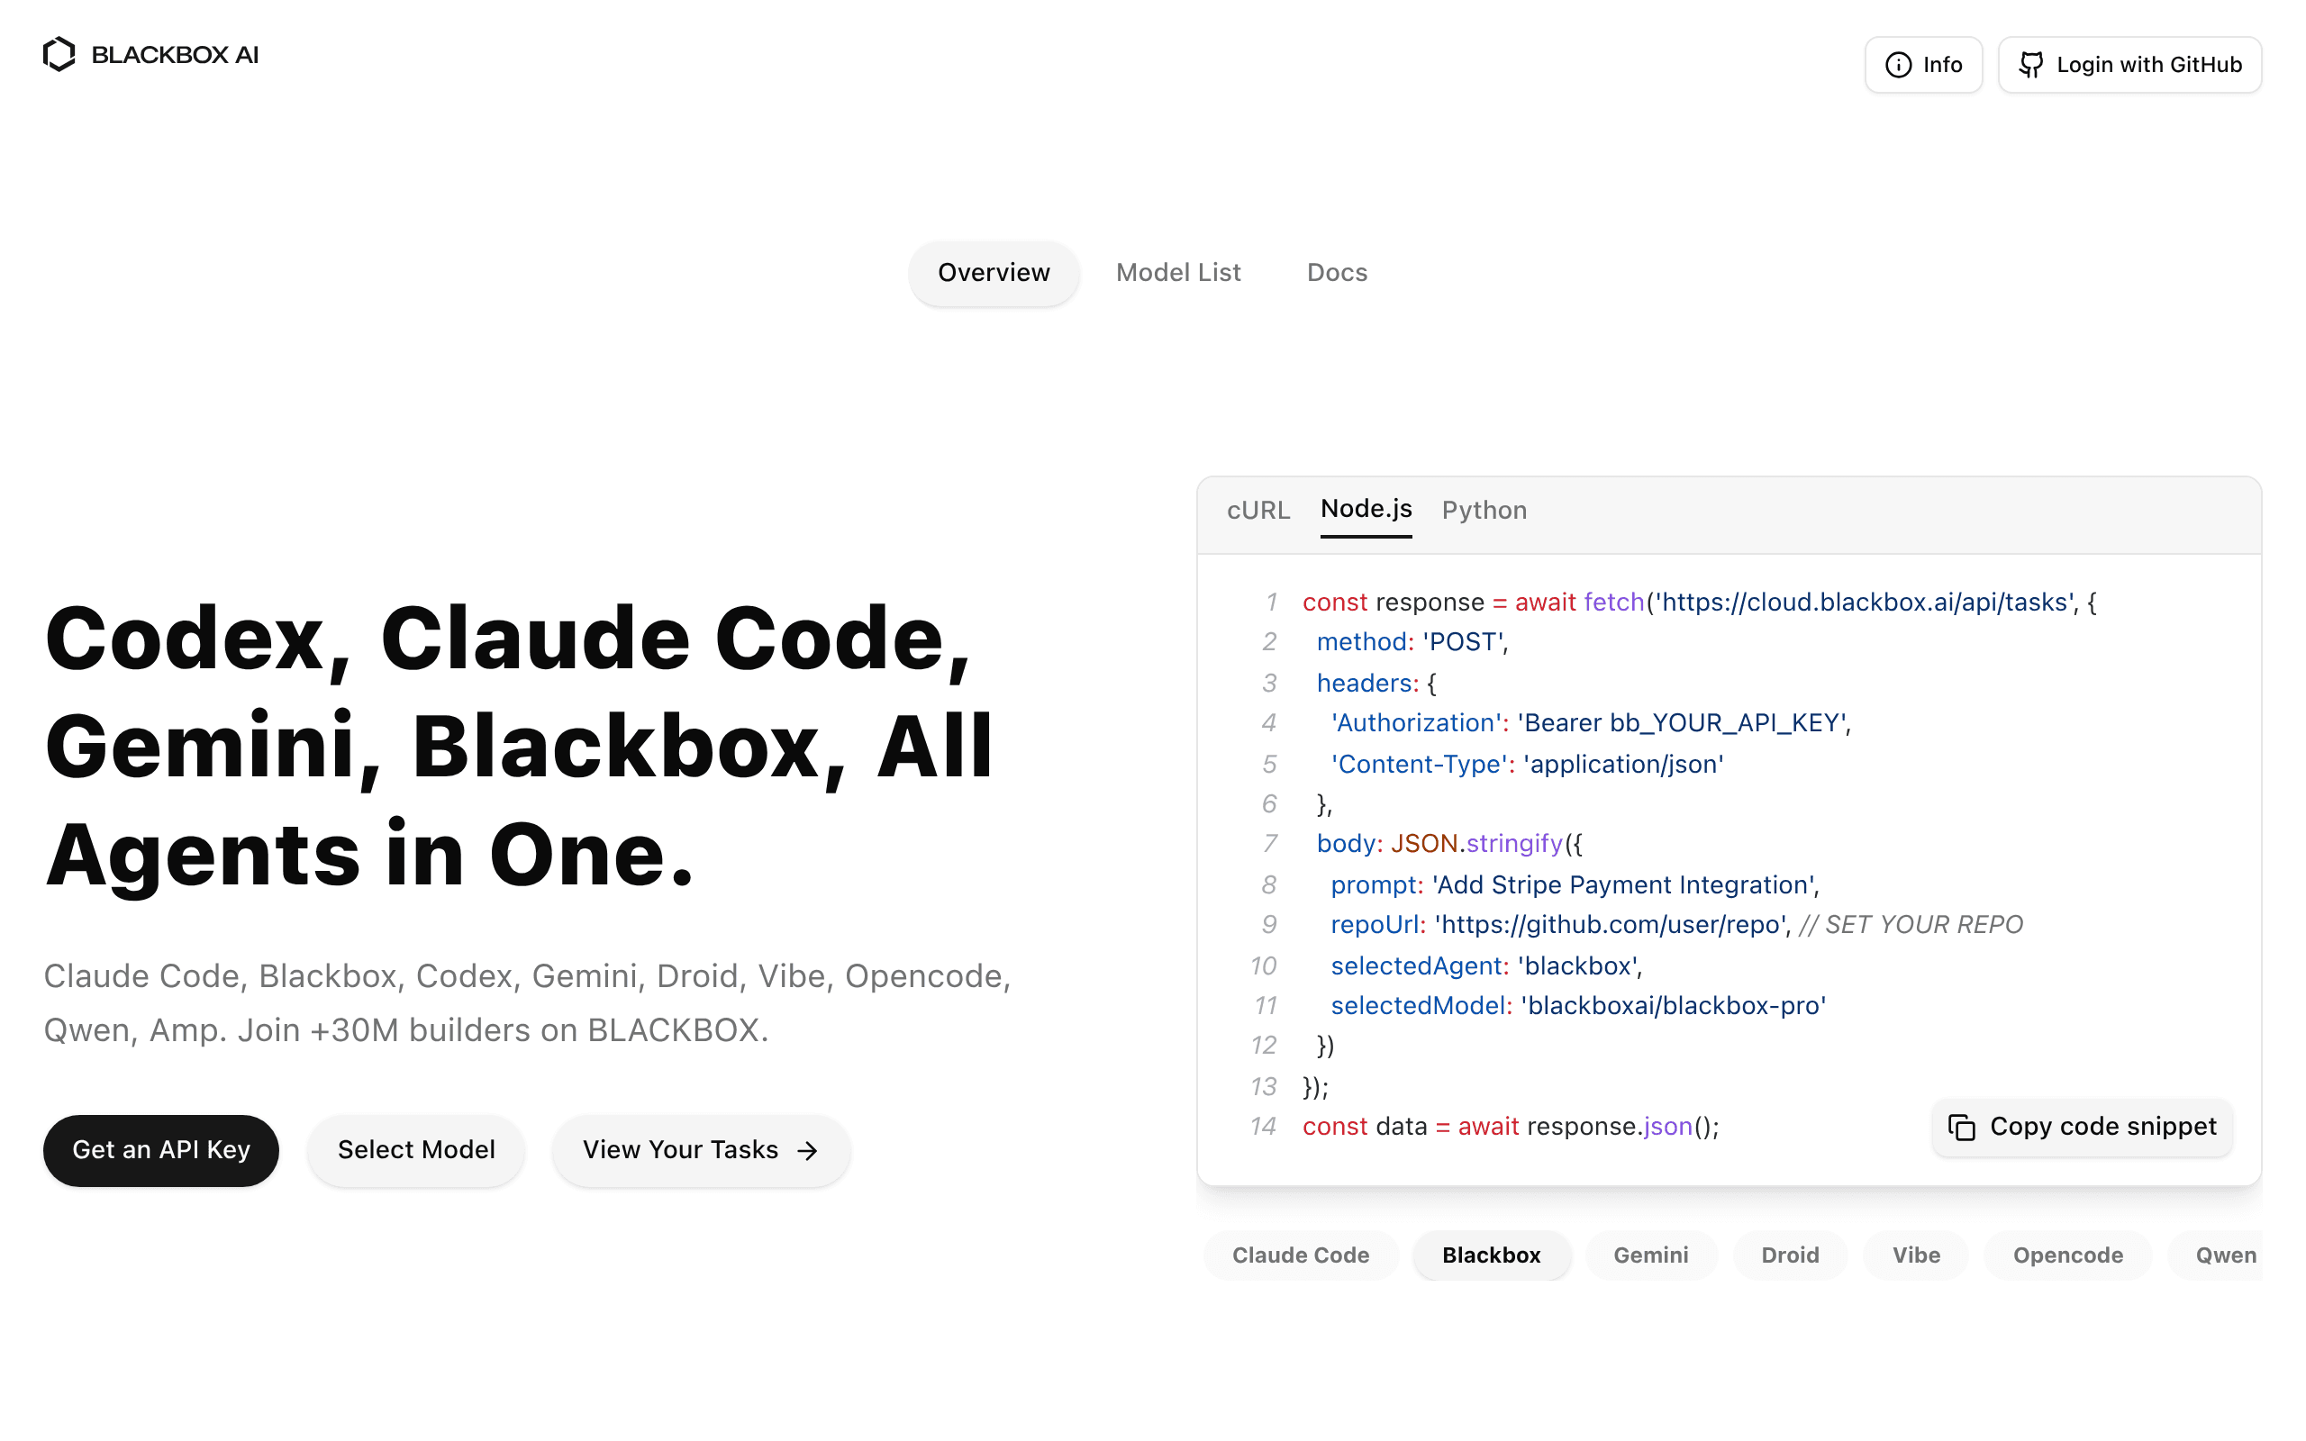Click the 'Bearer bb_YOUR_API_KEY' string
2306x1441 pixels.
click(x=1681, y=723)
